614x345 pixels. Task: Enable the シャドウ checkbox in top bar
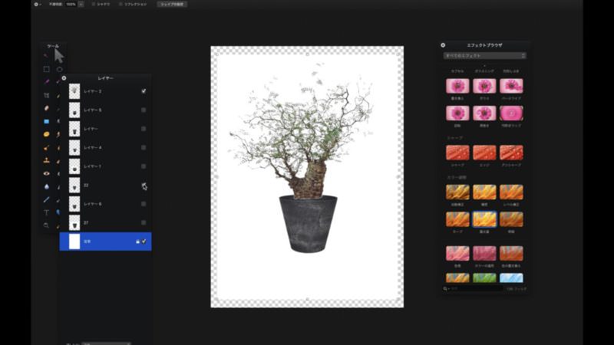pyautogui.click(x=93, y=4)
